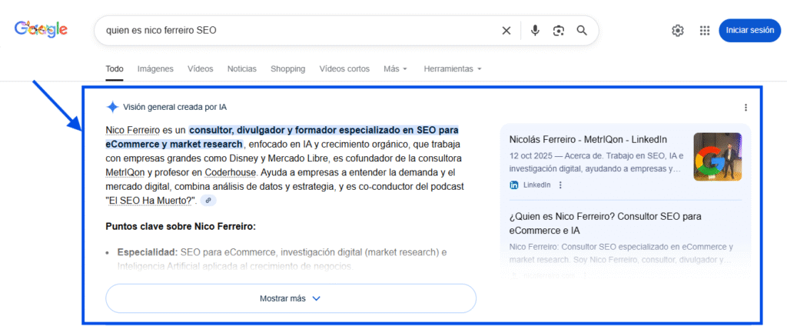This screenshot has width=787, height=326.
Task: Open the Google apps grid
Action: (x=704, y=31)
